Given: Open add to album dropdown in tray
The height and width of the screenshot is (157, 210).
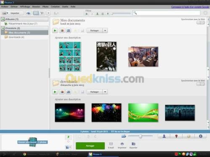Looking at the screenshot, I should click(68, 147).
